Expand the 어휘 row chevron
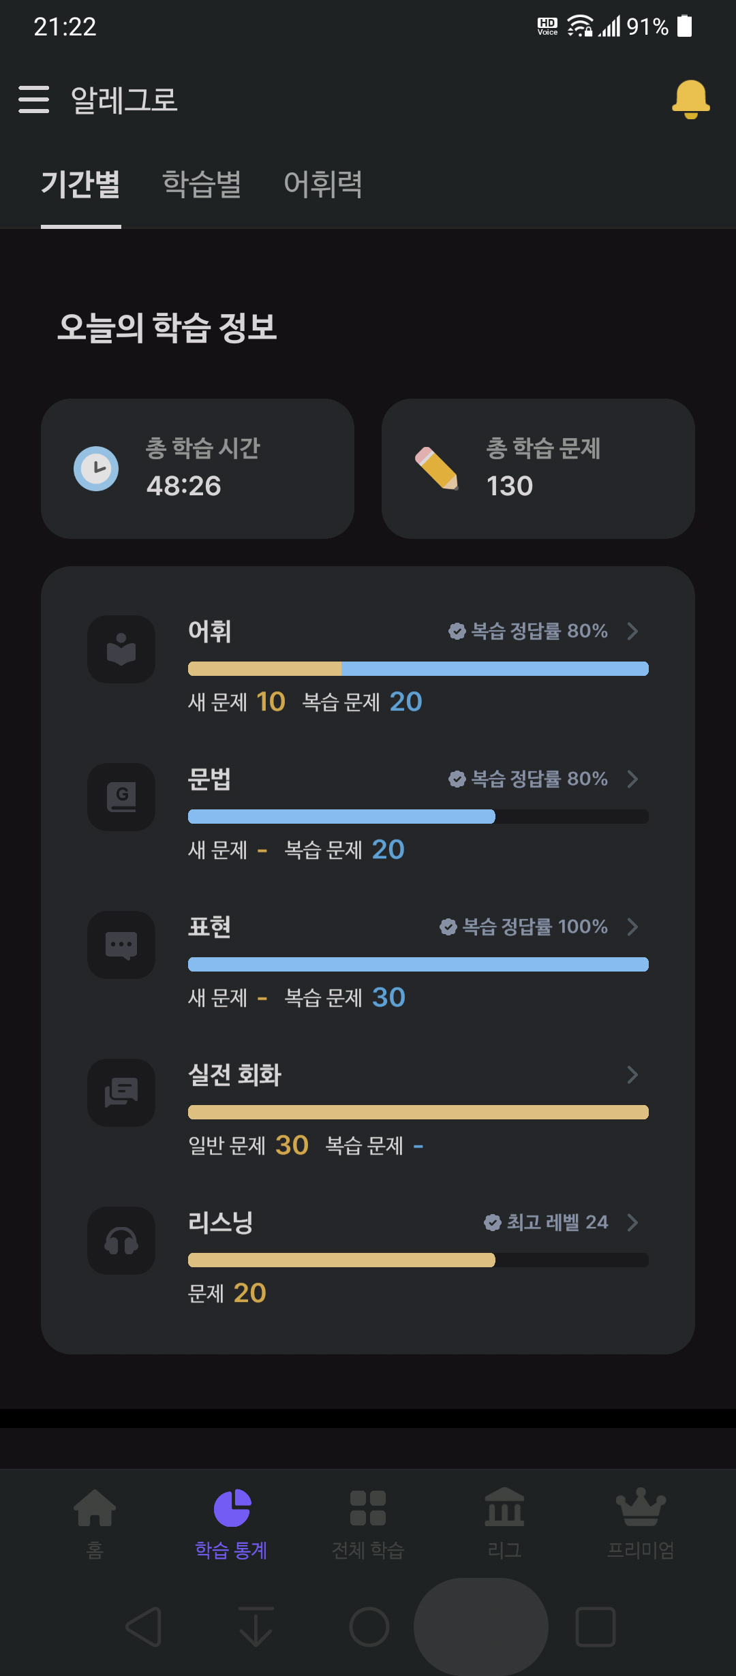This screenshot has height=1676, width=736. (632, 631)
